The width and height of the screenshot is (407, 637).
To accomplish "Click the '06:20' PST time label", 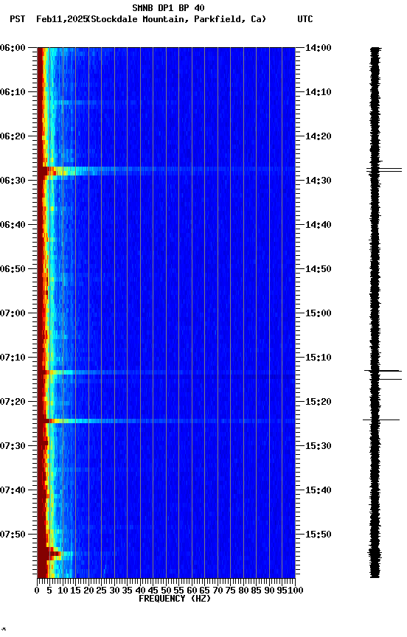I will (13, 136).
